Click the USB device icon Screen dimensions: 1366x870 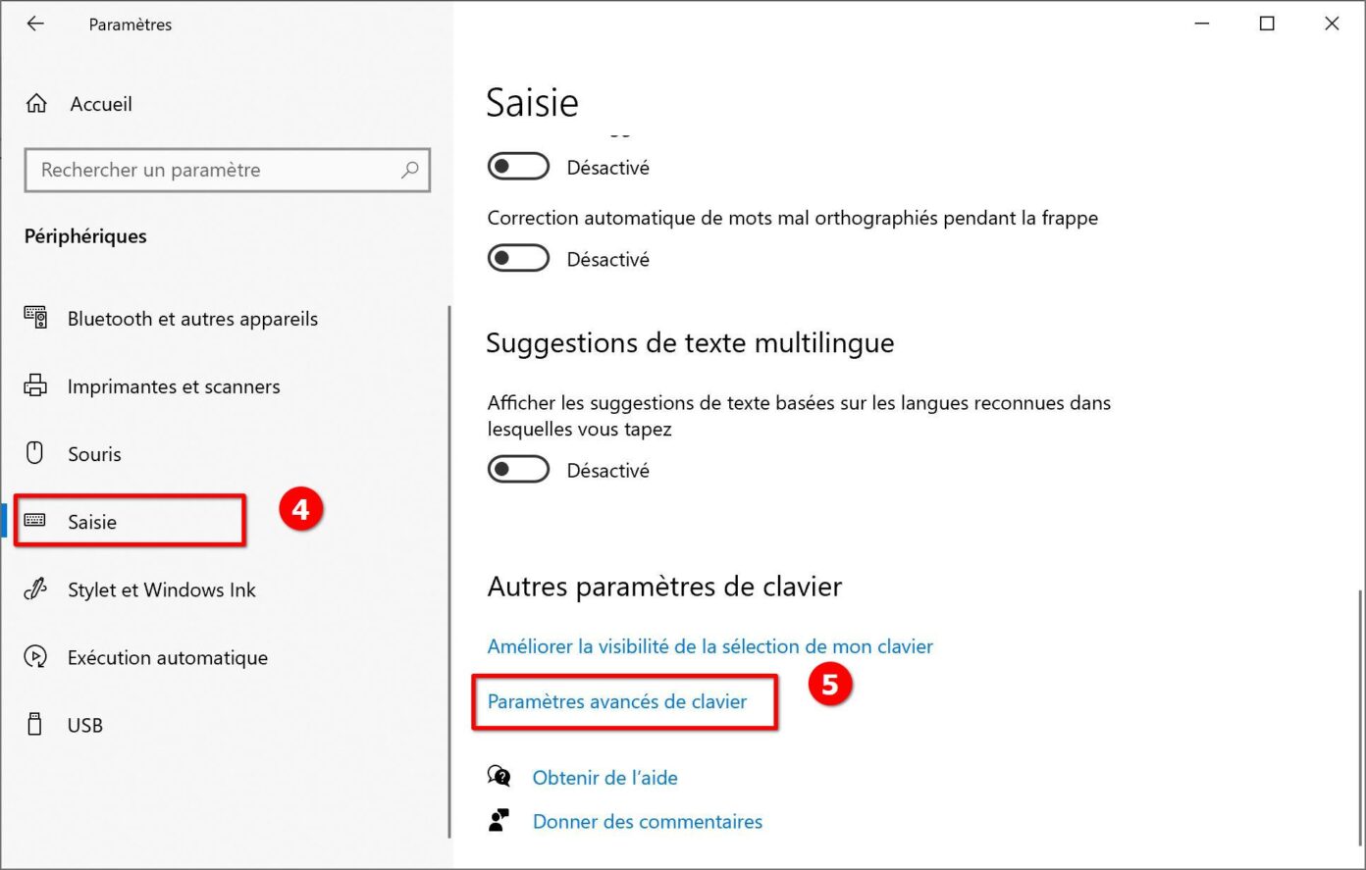(x=35, y=725)
